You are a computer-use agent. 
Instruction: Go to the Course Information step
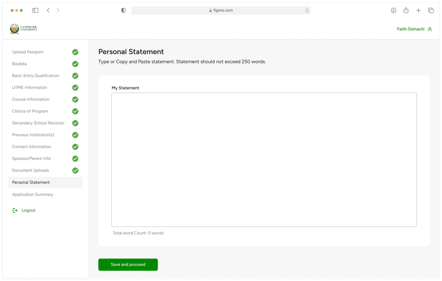pos(31,99)
